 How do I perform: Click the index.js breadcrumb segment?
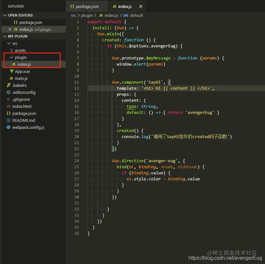coord(111,16)
